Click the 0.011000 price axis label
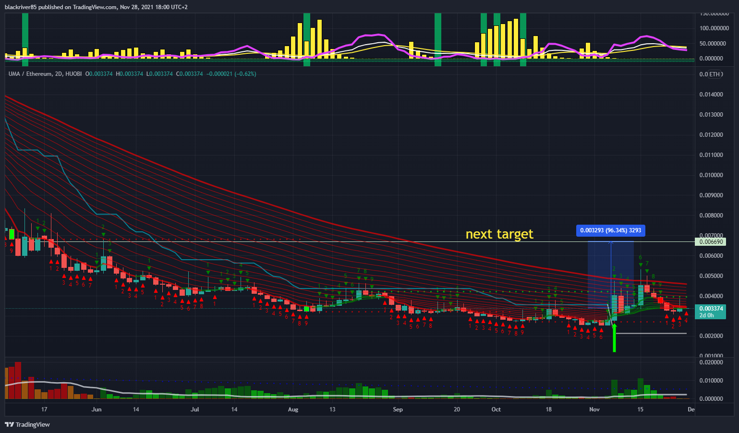The height and width of the screenshot is (433, 739). point(711,155)
